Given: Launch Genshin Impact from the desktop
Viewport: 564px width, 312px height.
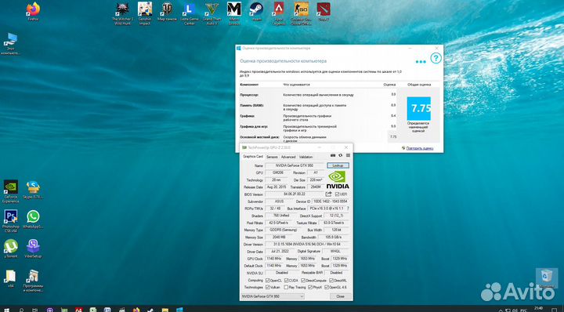Looking at the screenshot, I should tap(145, 13).
